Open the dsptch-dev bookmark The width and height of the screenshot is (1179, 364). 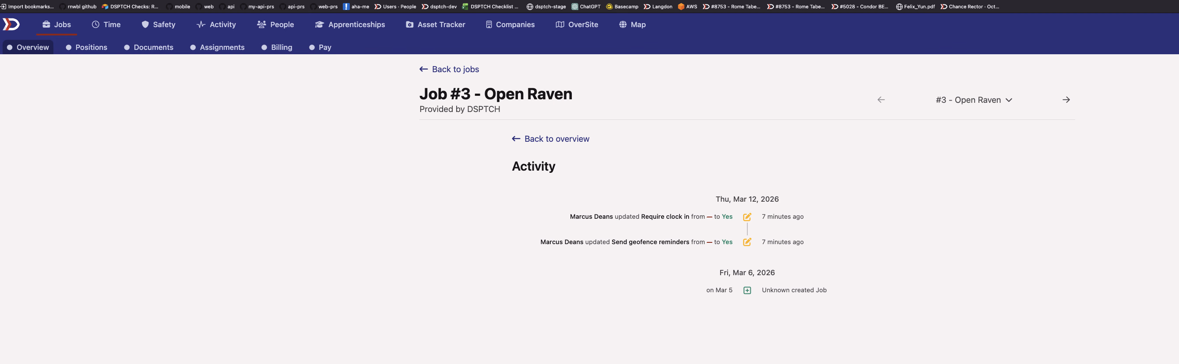click(440, 7)
